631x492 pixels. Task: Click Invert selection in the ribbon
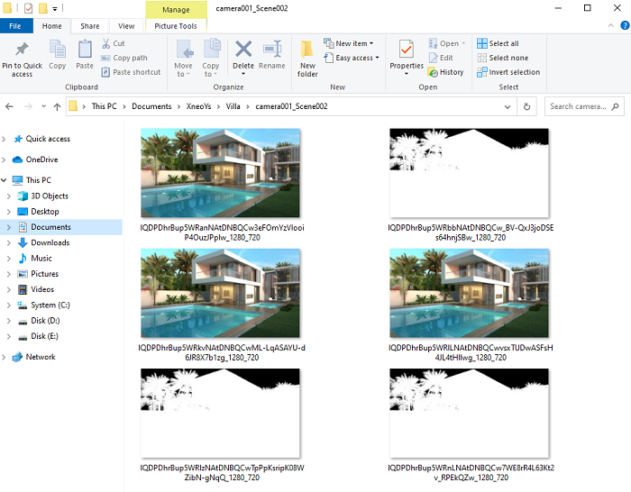(x=514, y=72)
